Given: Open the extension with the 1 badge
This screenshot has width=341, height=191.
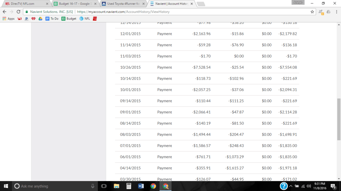Looking at the screenshot, I should [320, 11].
